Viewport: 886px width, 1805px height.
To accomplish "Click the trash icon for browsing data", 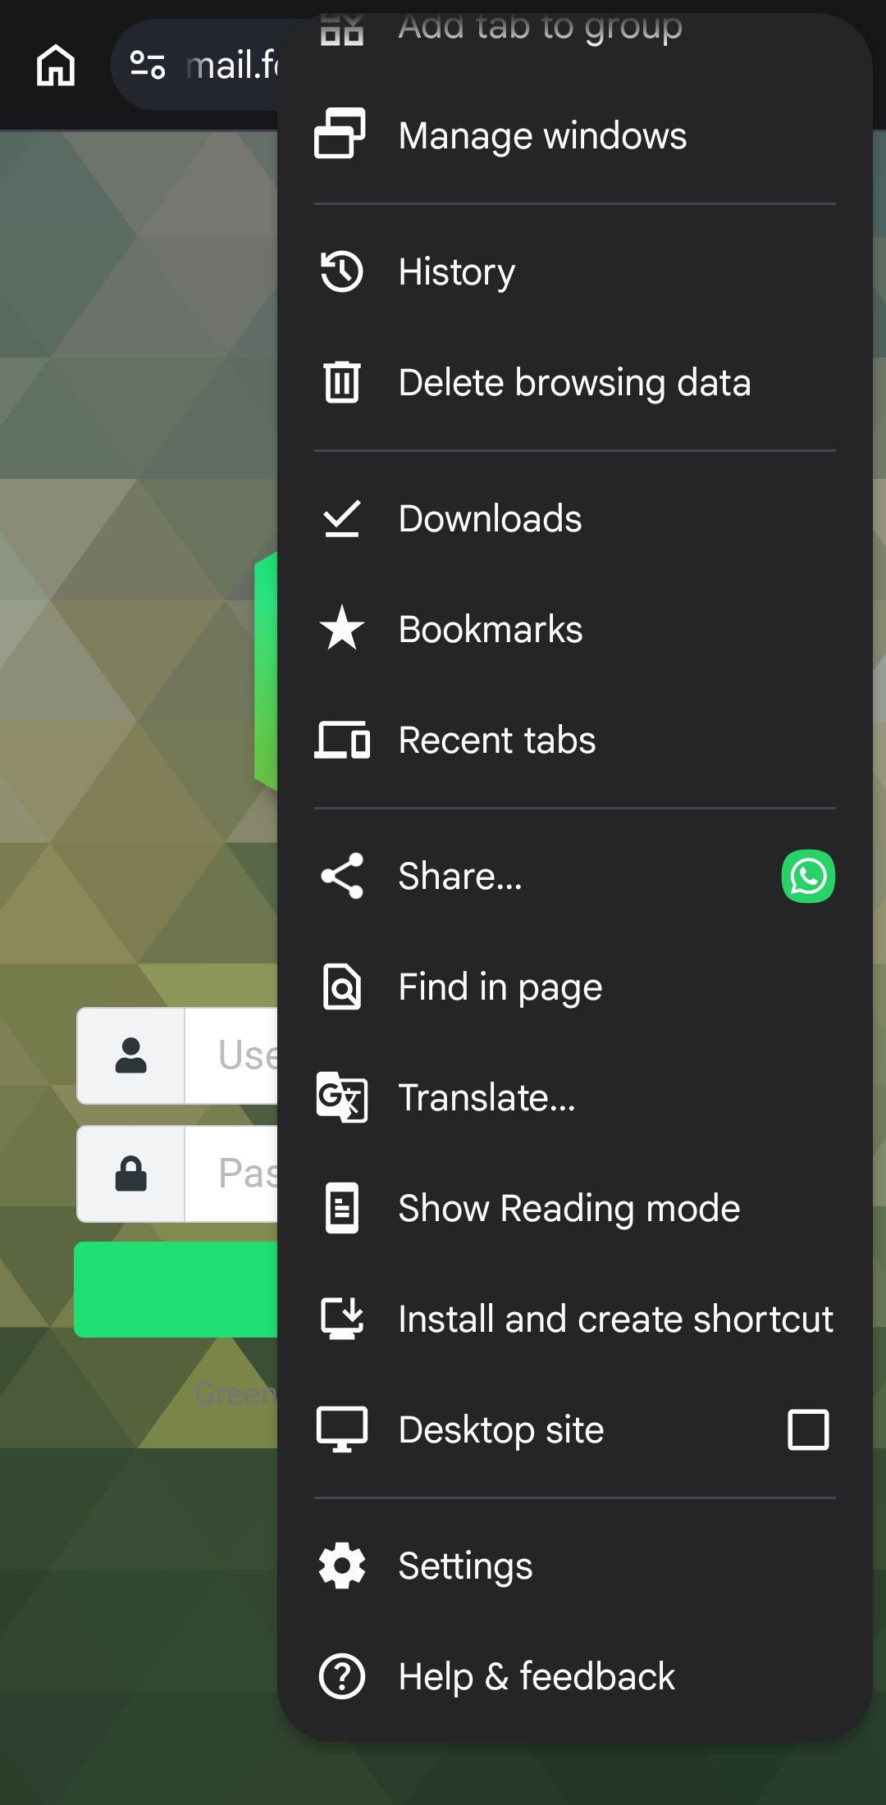I will pyautogui.click(x=342, y=382).
